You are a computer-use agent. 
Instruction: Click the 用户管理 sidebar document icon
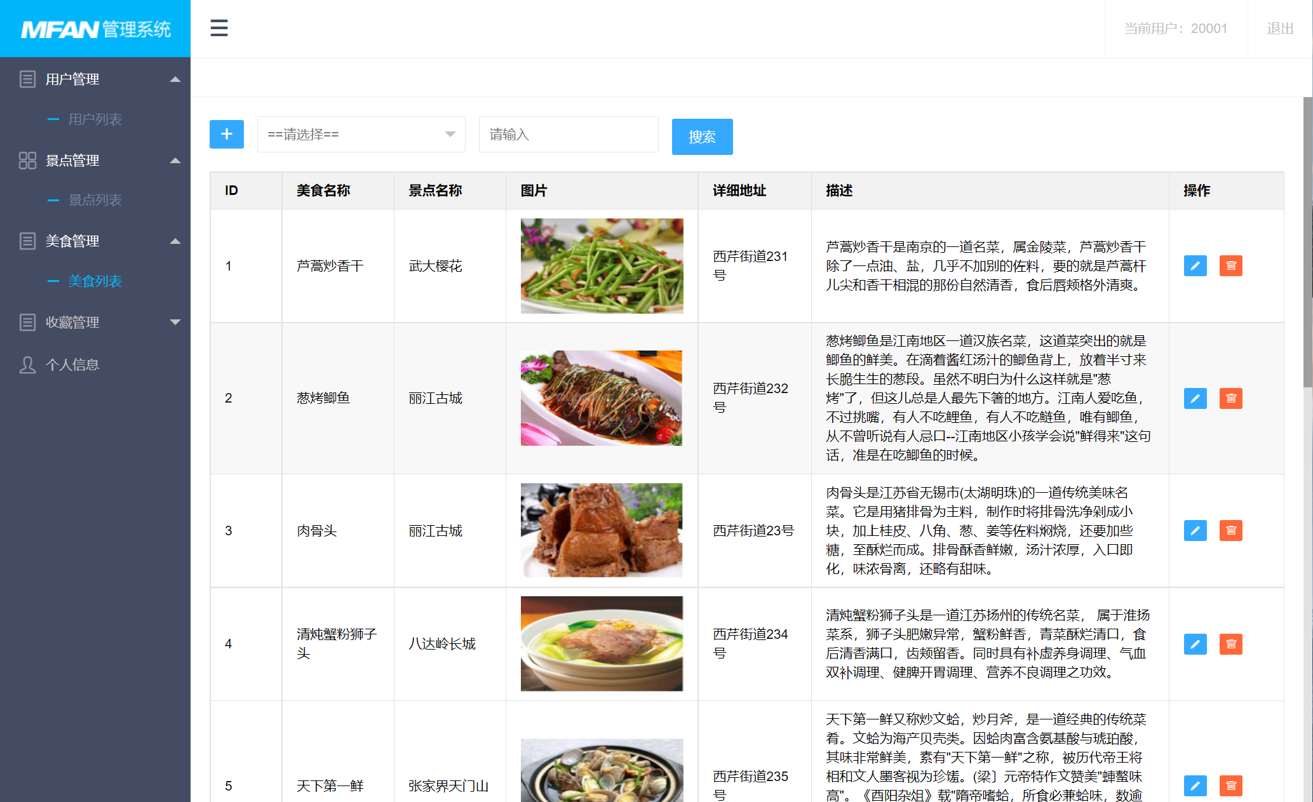[27, 79]
